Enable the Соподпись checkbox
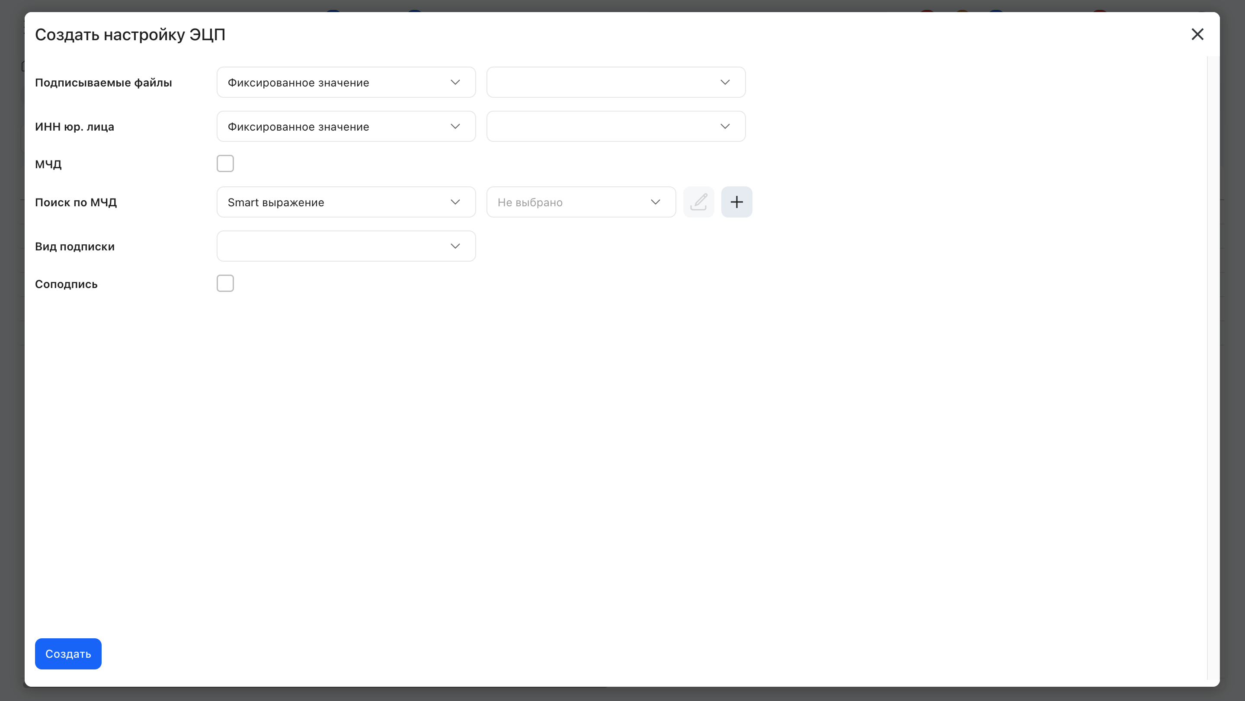Image resolution: width=1245 pixels, height=701 pixels. [x=225, y=283]
